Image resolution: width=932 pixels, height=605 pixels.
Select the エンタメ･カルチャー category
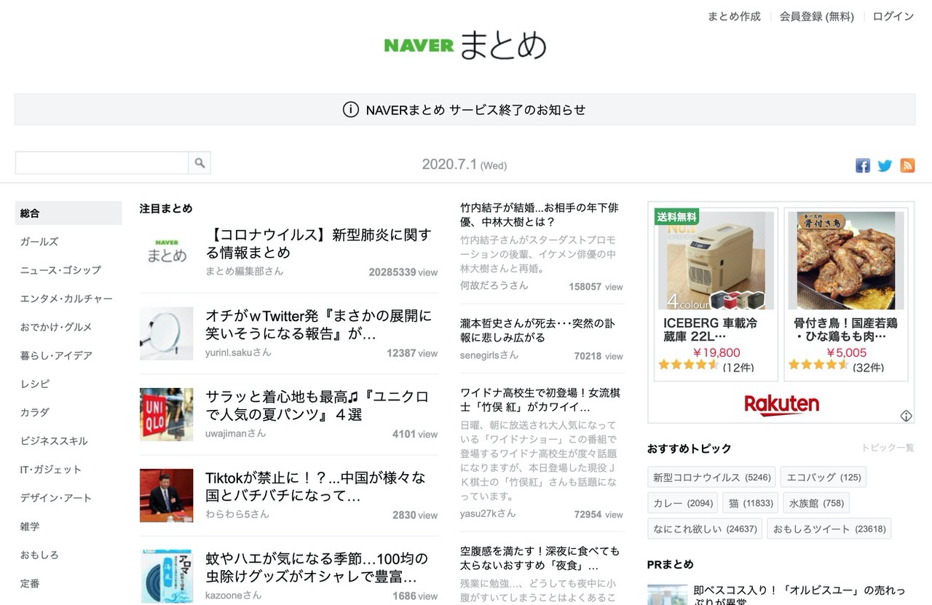pos(66,298)
